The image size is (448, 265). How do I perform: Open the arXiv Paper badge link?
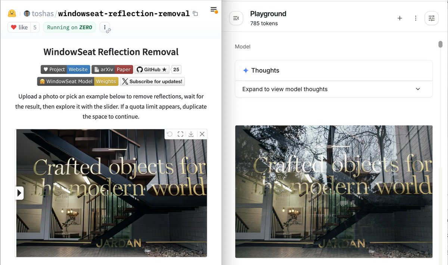112,69
